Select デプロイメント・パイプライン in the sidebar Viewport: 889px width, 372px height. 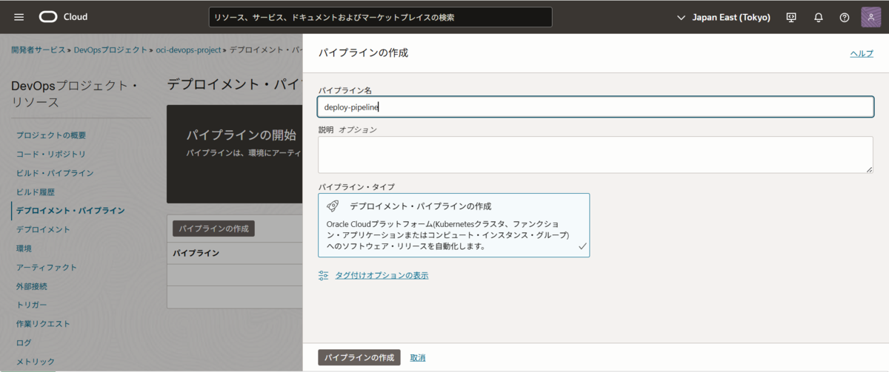[70, 210]
